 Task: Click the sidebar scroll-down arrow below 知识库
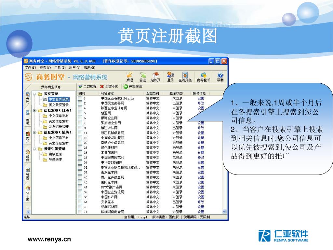tap(28, 212)
